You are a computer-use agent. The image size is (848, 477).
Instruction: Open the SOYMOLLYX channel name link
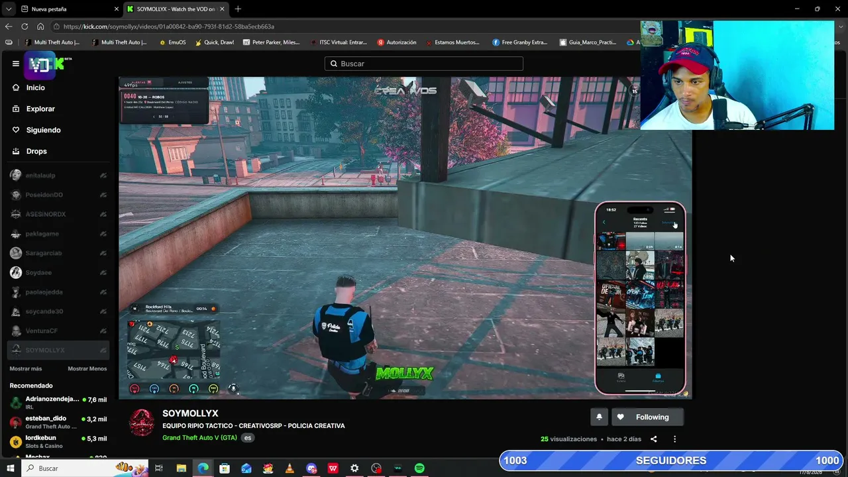190,413
